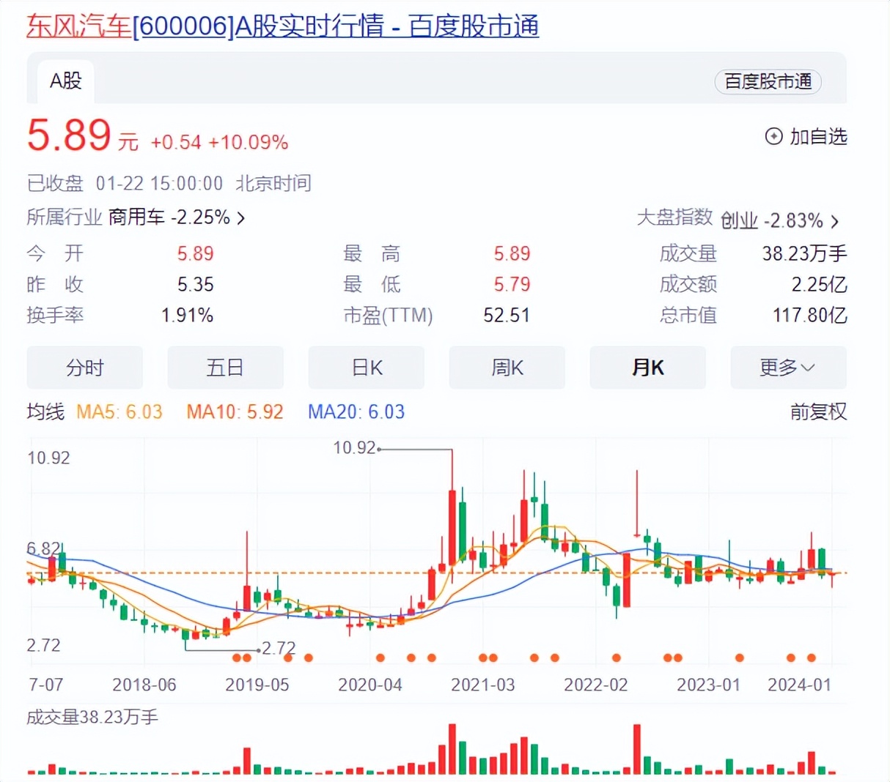
Task: Select the 月K chart tab
Action: [647, 368]
